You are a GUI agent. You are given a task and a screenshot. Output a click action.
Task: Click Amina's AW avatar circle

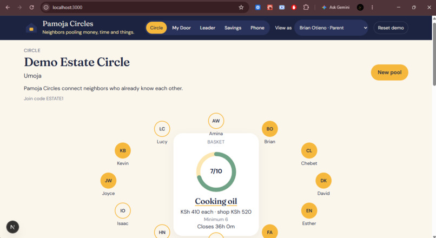216,121
